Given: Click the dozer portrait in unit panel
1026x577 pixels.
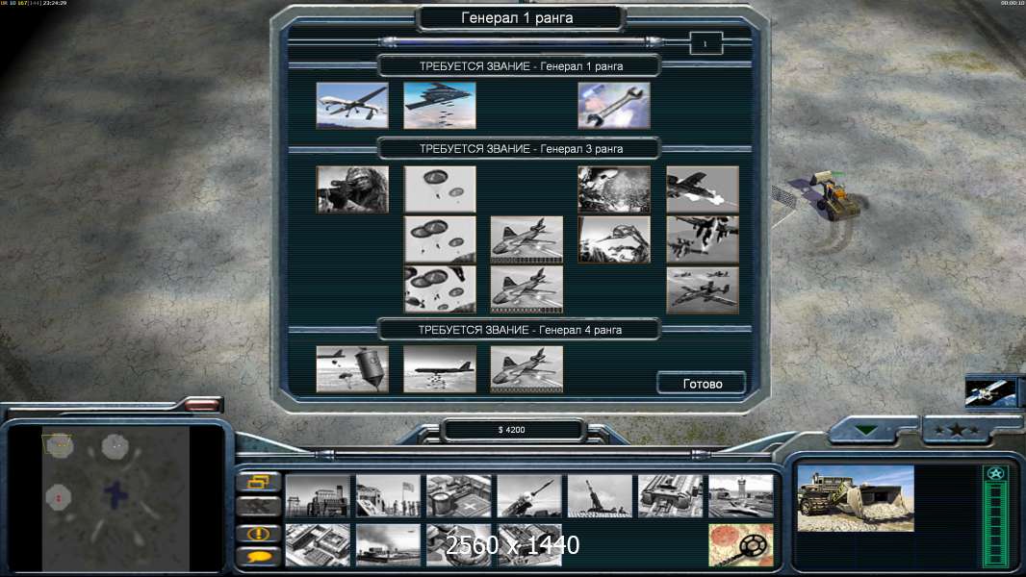Looking at the screenshot, I should point(856,498).
